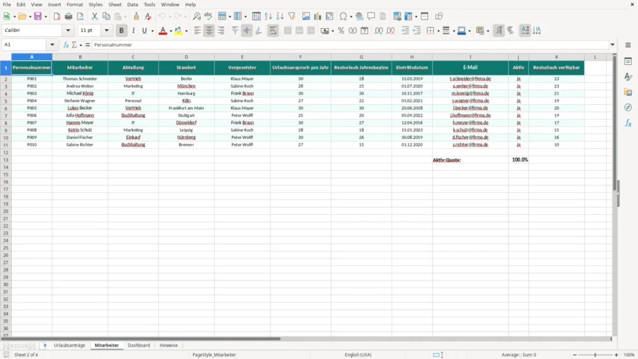638x359 pixels.
Task: Apply yellow background color swatch
Action: [178, 31]
